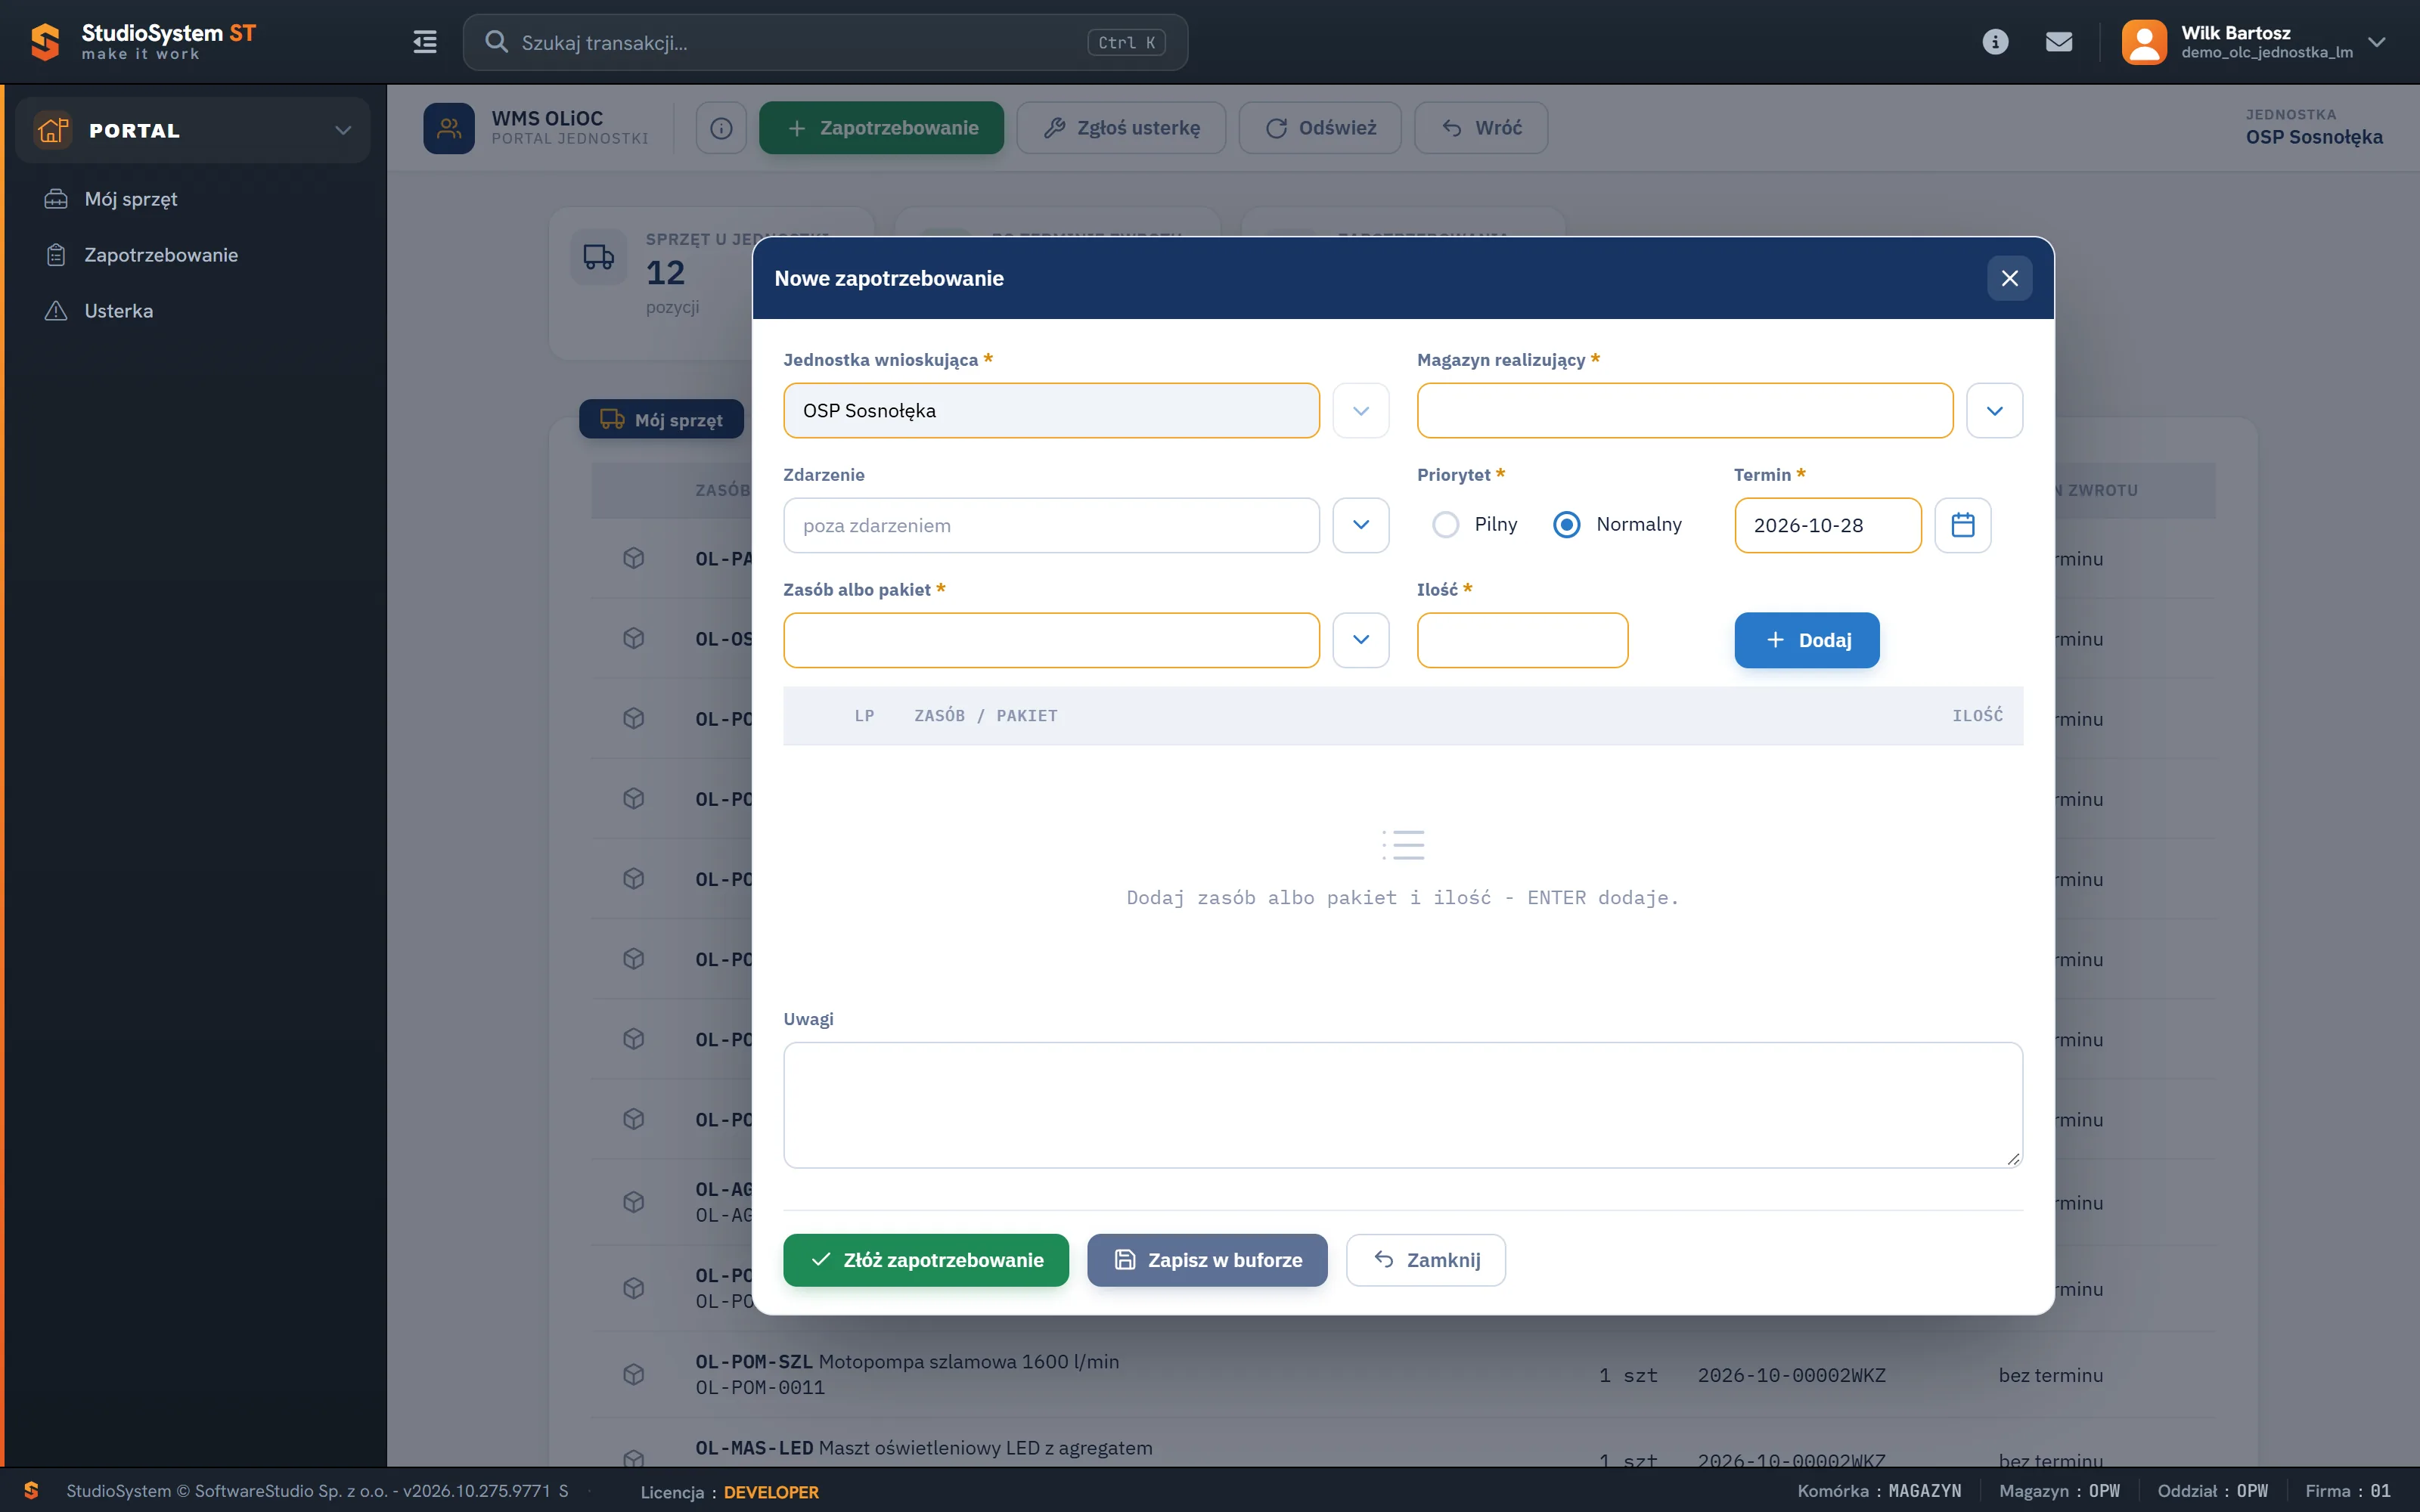Click the Uwagi text area

point(1403,1105)
